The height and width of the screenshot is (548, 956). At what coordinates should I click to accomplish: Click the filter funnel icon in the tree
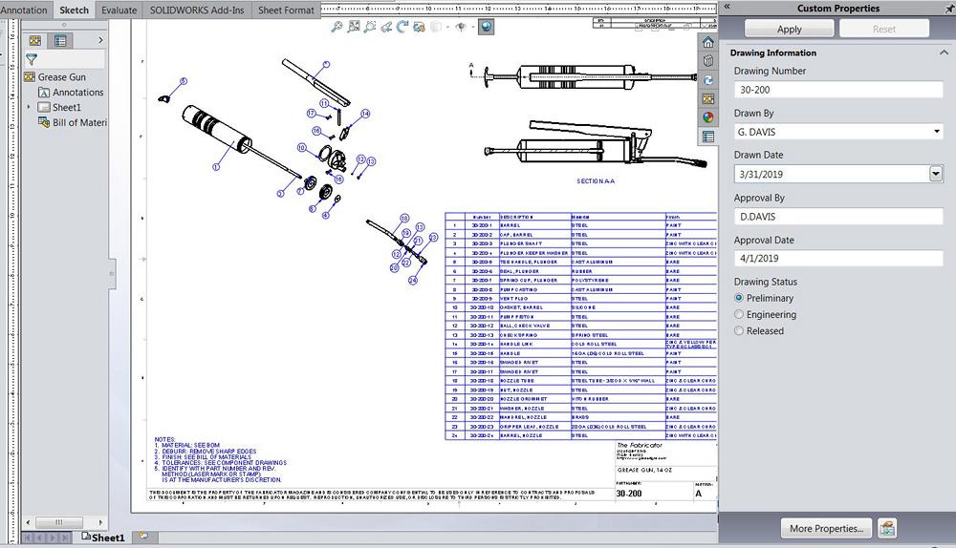tap(32, 59)
